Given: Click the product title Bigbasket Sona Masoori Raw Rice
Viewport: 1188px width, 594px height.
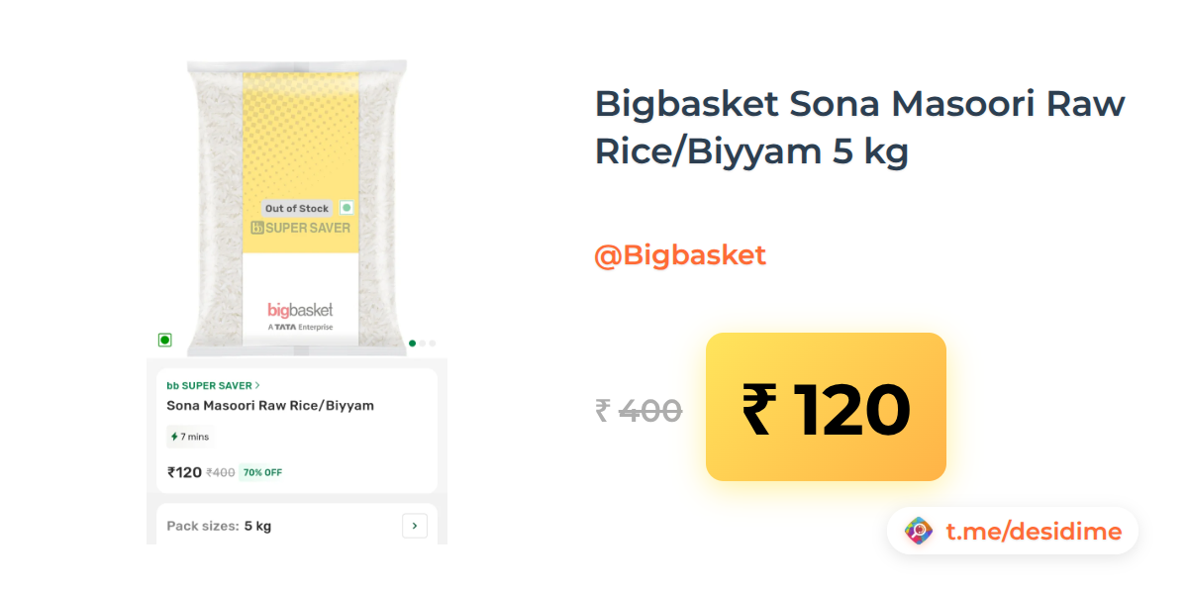Looking at the screenshot, I should pyautogui.click(x=859, y=128).
